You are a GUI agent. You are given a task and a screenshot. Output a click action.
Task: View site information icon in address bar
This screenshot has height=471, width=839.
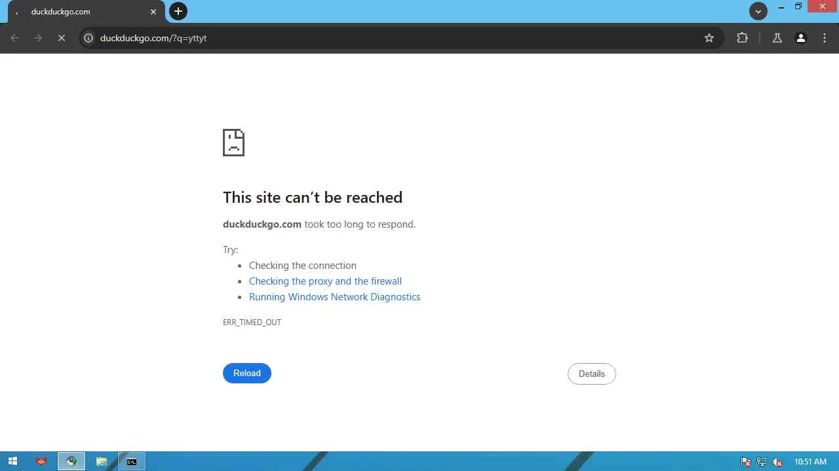88,38
